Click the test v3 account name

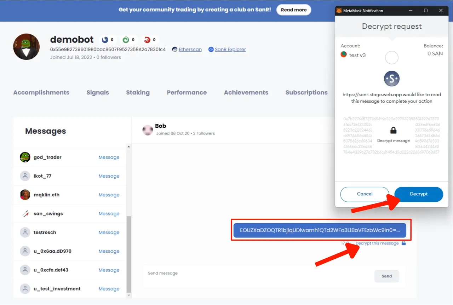click(x=357, y=55)
